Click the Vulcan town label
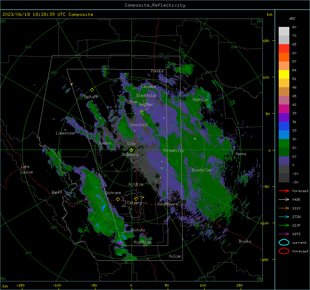Viewport: 310px width, 290px height. pos(175,256)
